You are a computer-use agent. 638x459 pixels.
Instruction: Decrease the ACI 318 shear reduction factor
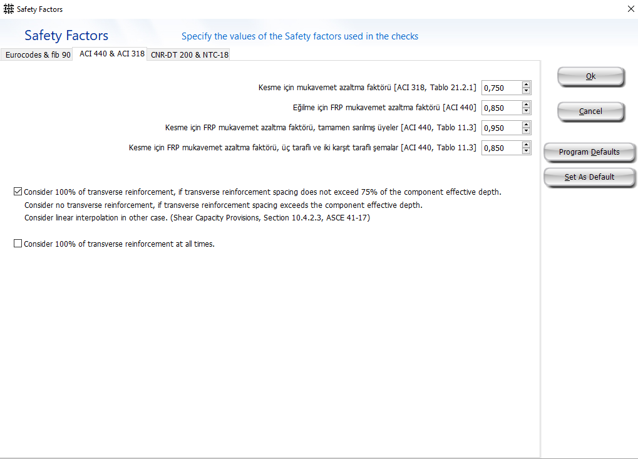526,91
